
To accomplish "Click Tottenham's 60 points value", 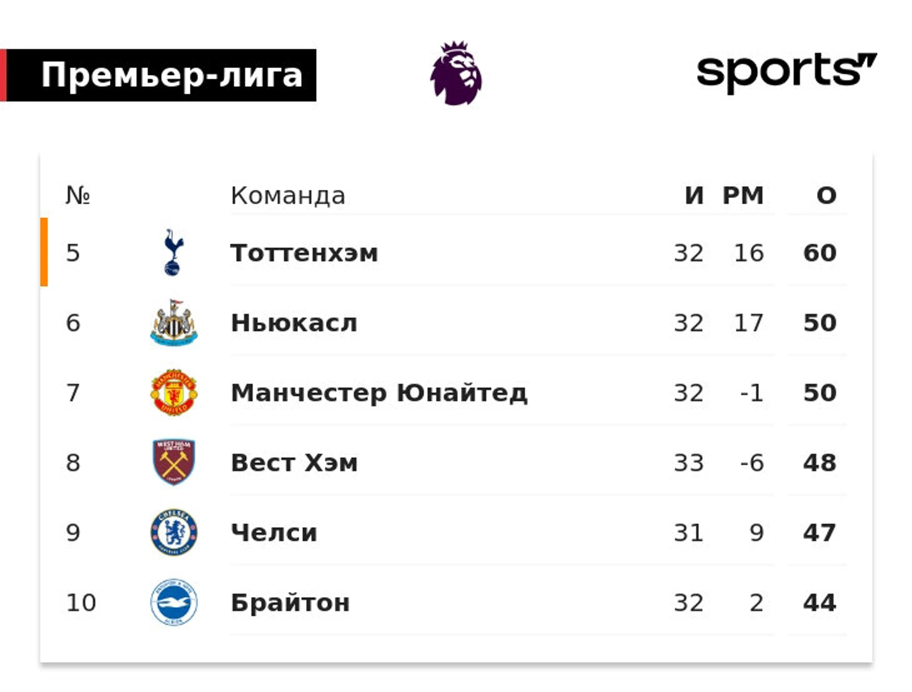I will coord(820,253).
